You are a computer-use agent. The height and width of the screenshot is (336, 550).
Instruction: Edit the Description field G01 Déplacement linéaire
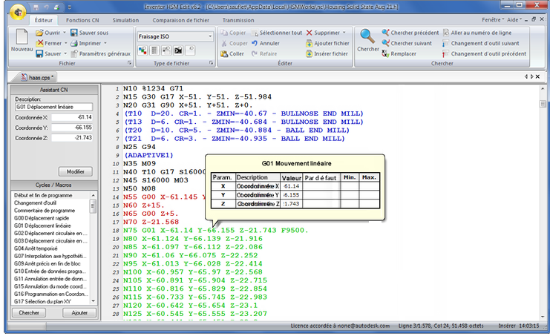(x=54, y=107)
